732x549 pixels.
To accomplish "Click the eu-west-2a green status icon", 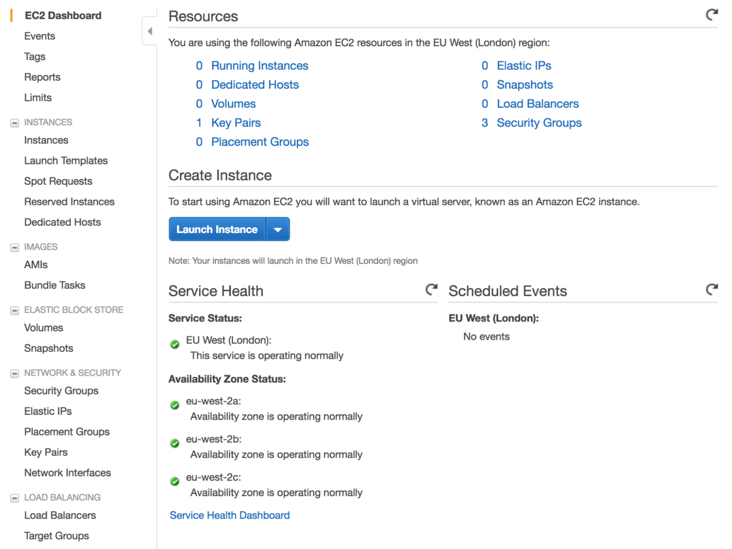I will [x=175, y=405].
